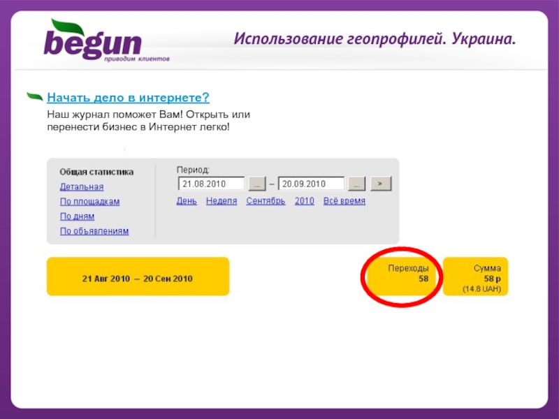The image size is (559, 419).
Task: Click the '21 Авг 2010 – 20 Сен 2010' date range box
Action: [x=138, y=277]
